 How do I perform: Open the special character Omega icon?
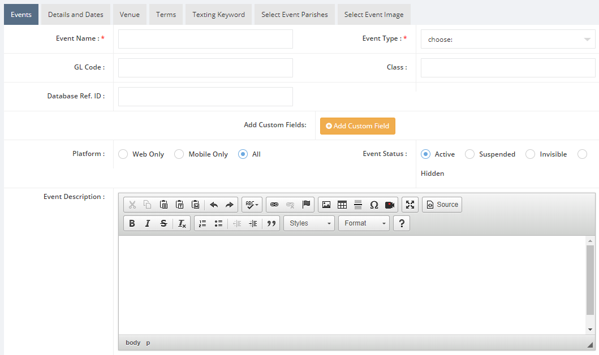[374, 205]
